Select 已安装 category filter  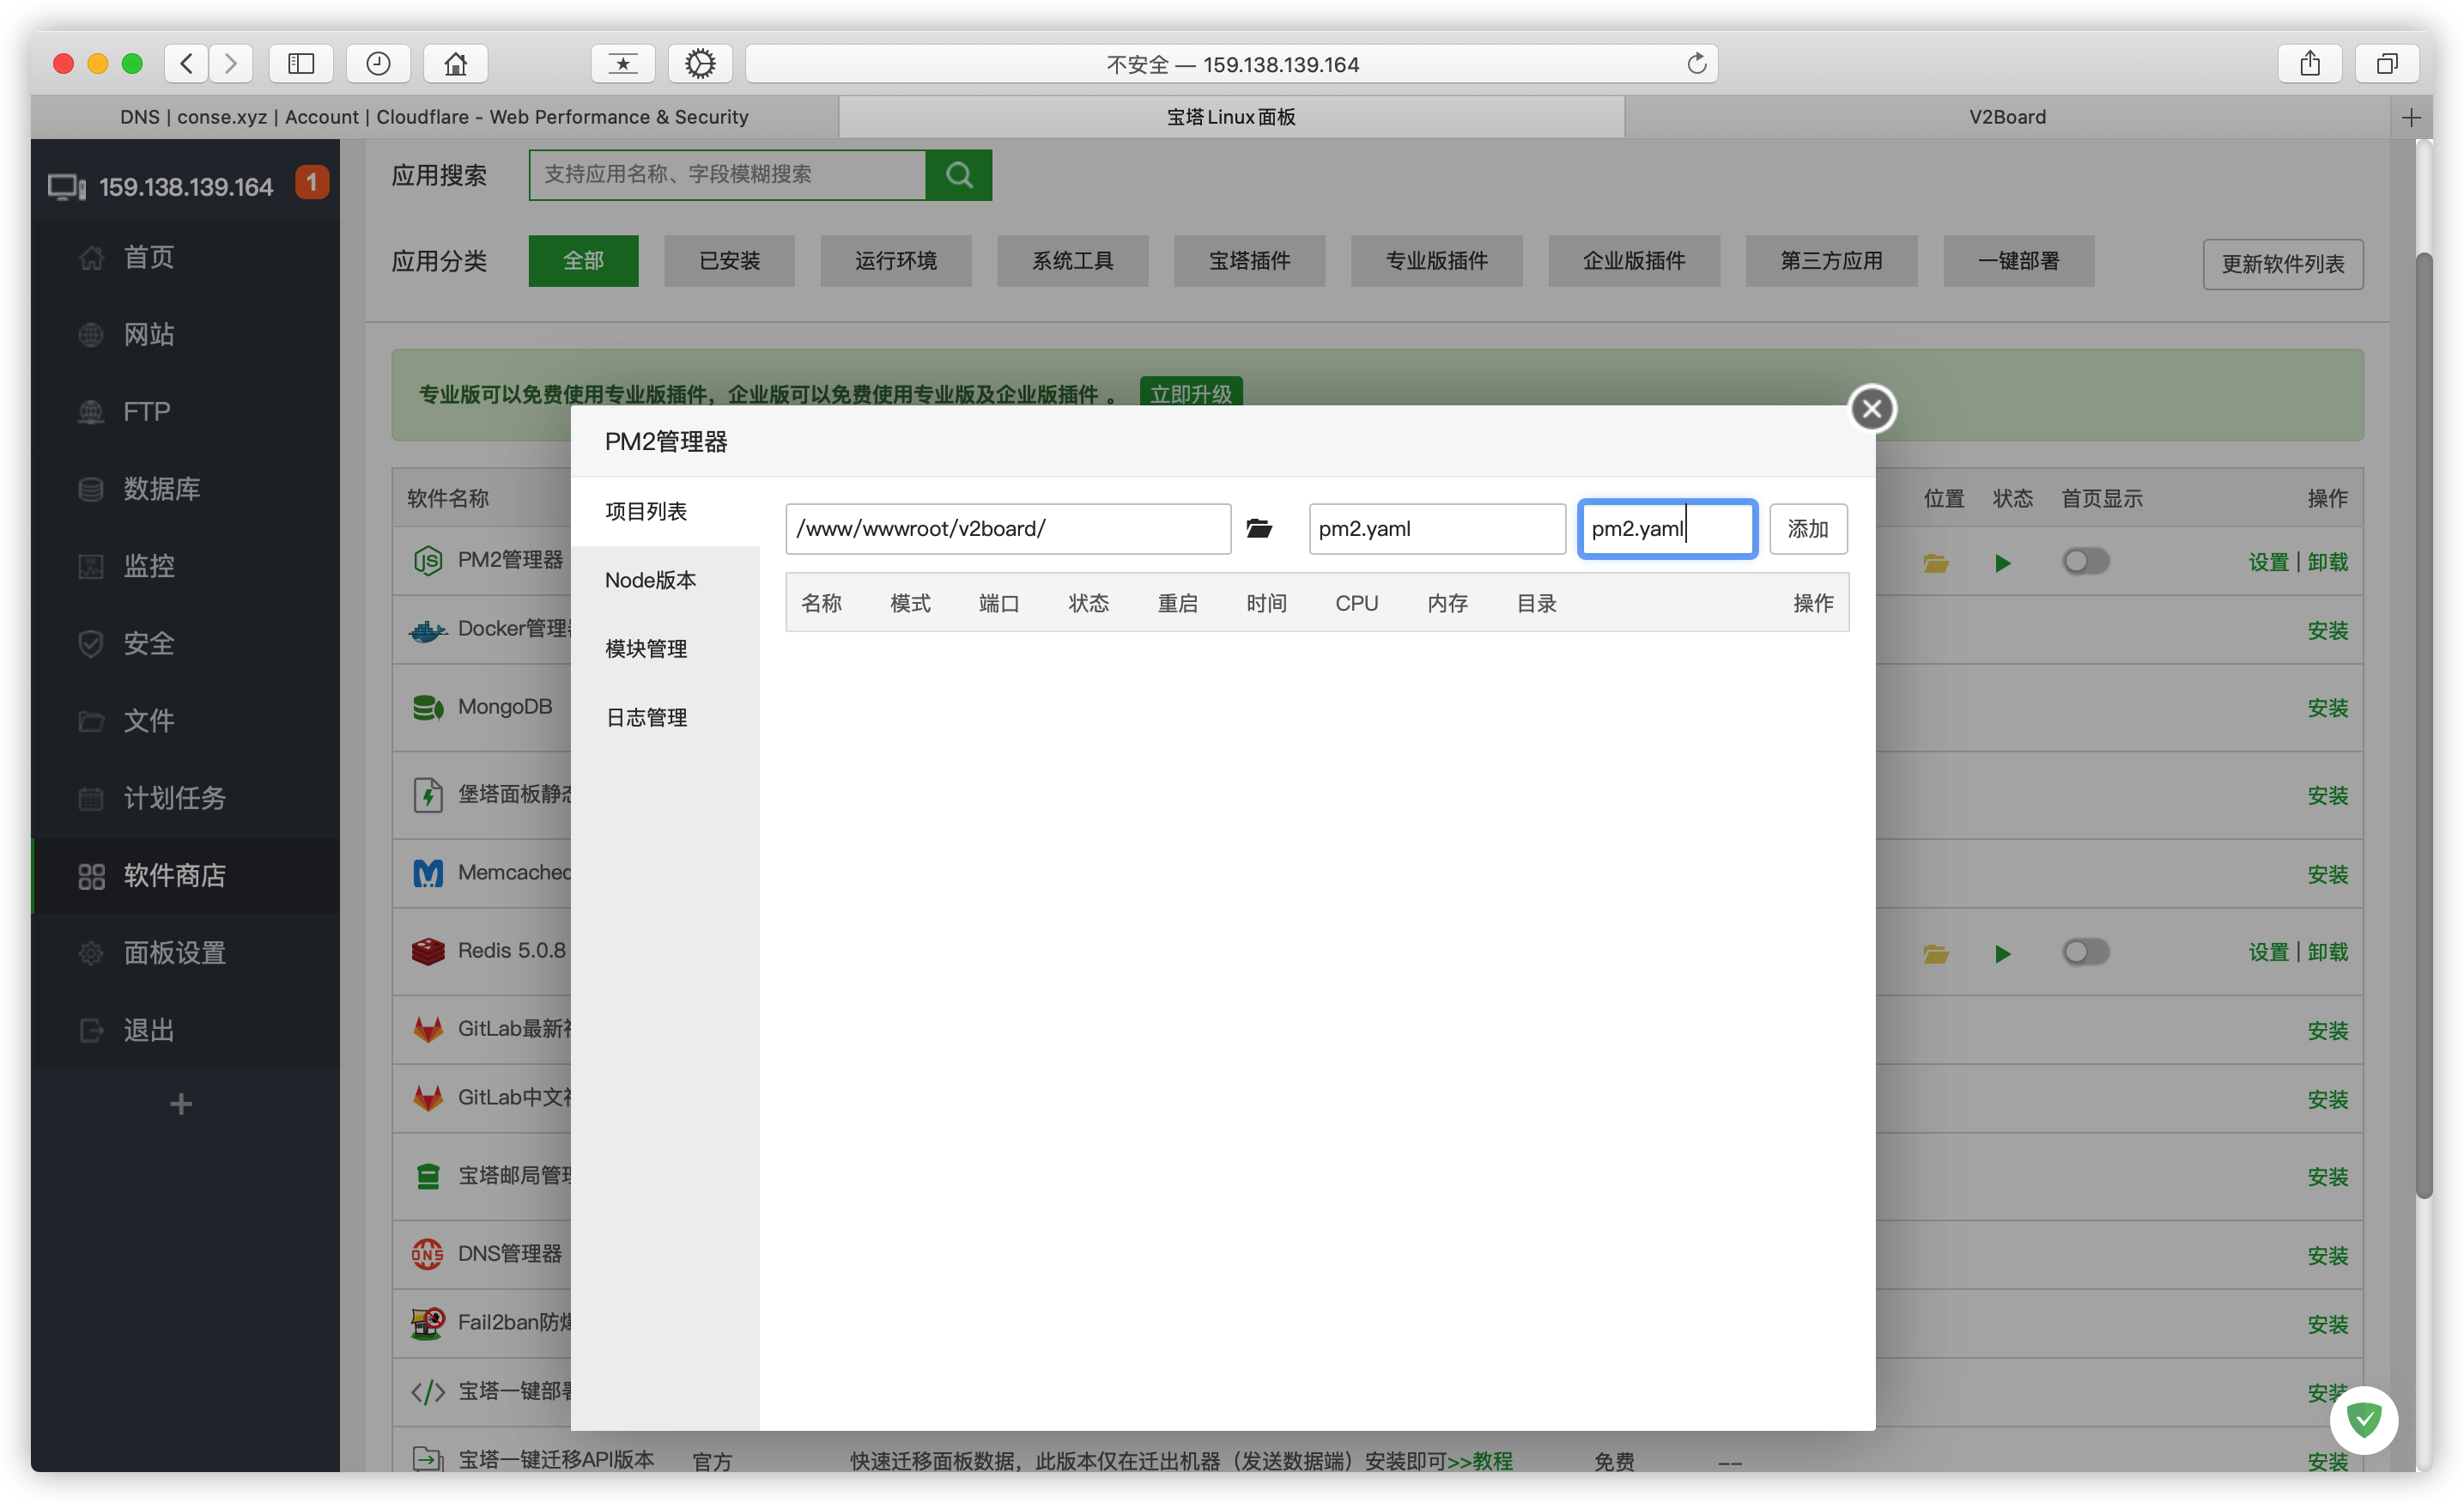(x=729, y=261)
